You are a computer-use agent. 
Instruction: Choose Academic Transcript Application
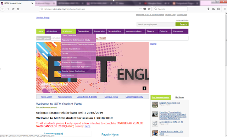[x=78, y=67]
